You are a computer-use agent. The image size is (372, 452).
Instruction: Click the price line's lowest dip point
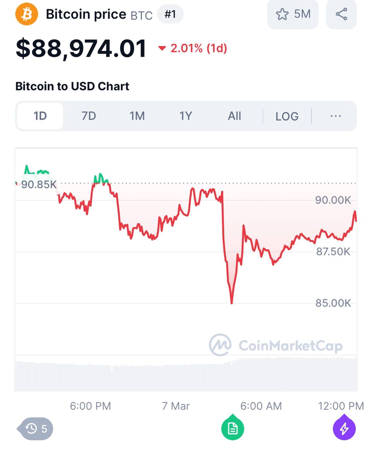(232, 303)
